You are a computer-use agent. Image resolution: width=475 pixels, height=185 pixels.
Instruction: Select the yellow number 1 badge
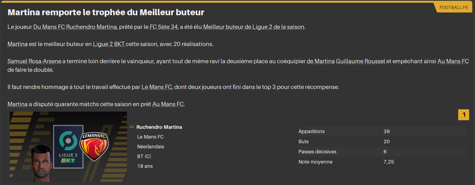pyautogui.click(x=464, y=115)
